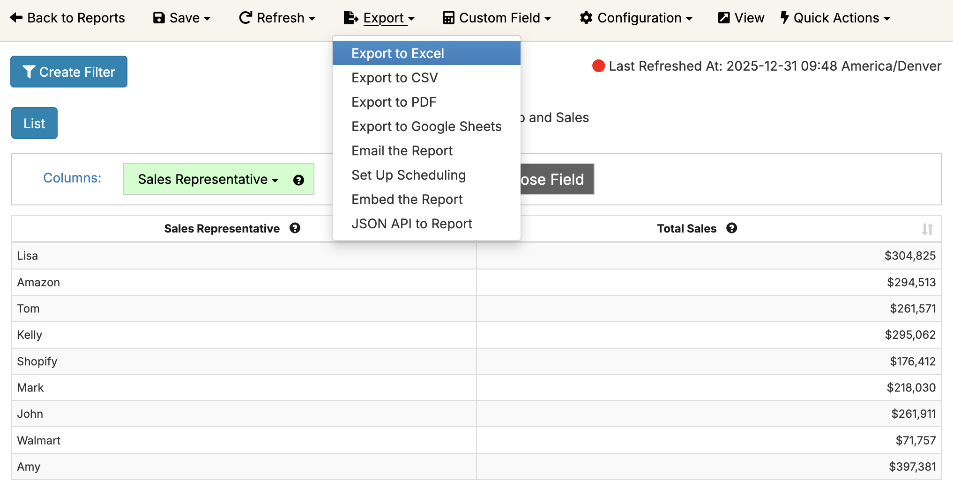Click the Refresh circular arrow icon
953x495 pixels.
[x=245, y=18]
